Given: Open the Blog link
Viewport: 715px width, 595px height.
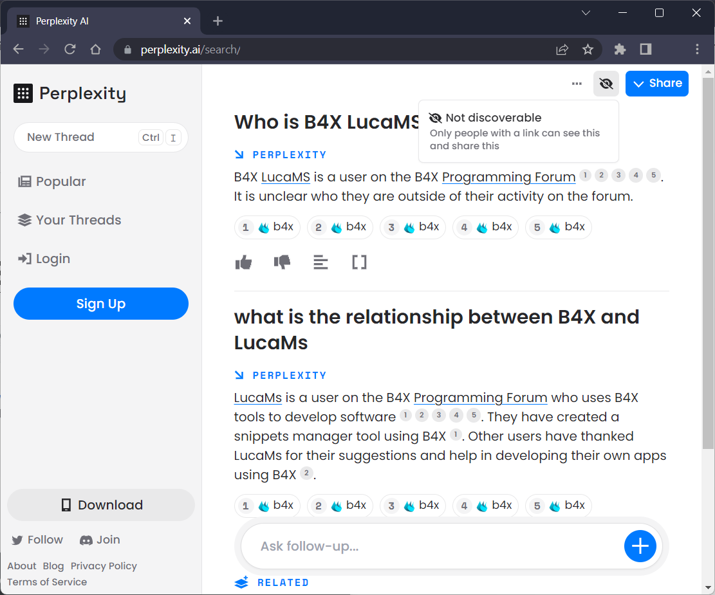Looking at the screenshot, I should pyautogui.click(x=53, y=566).
